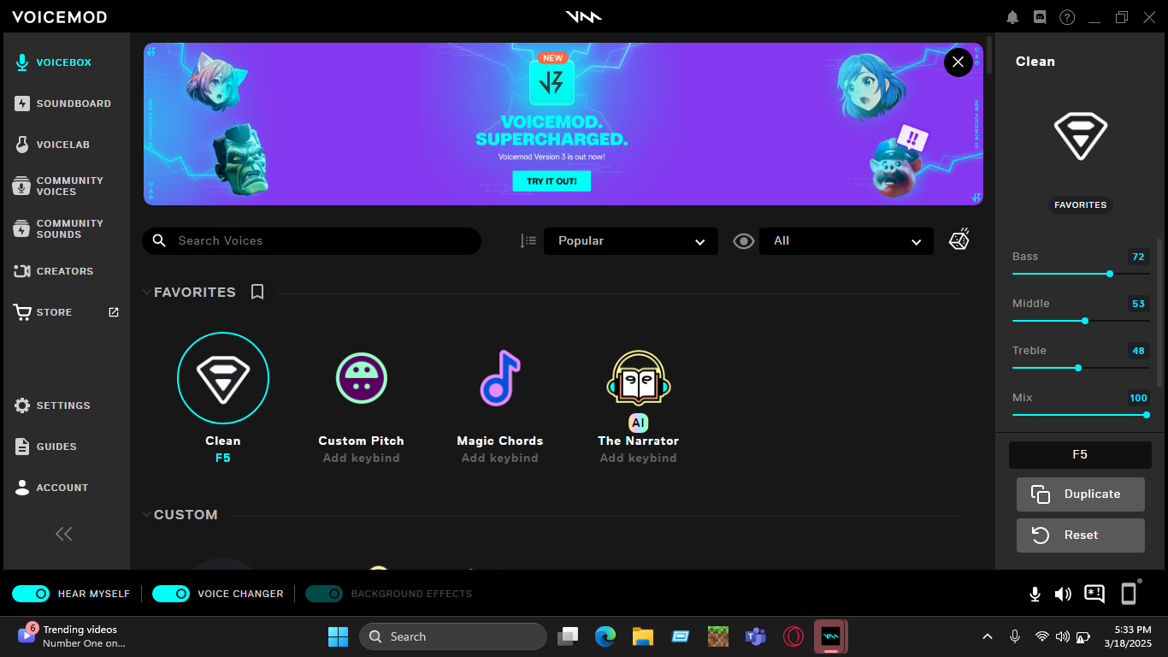
Task: Open the All filter dropdown
Action: [847, 241]
